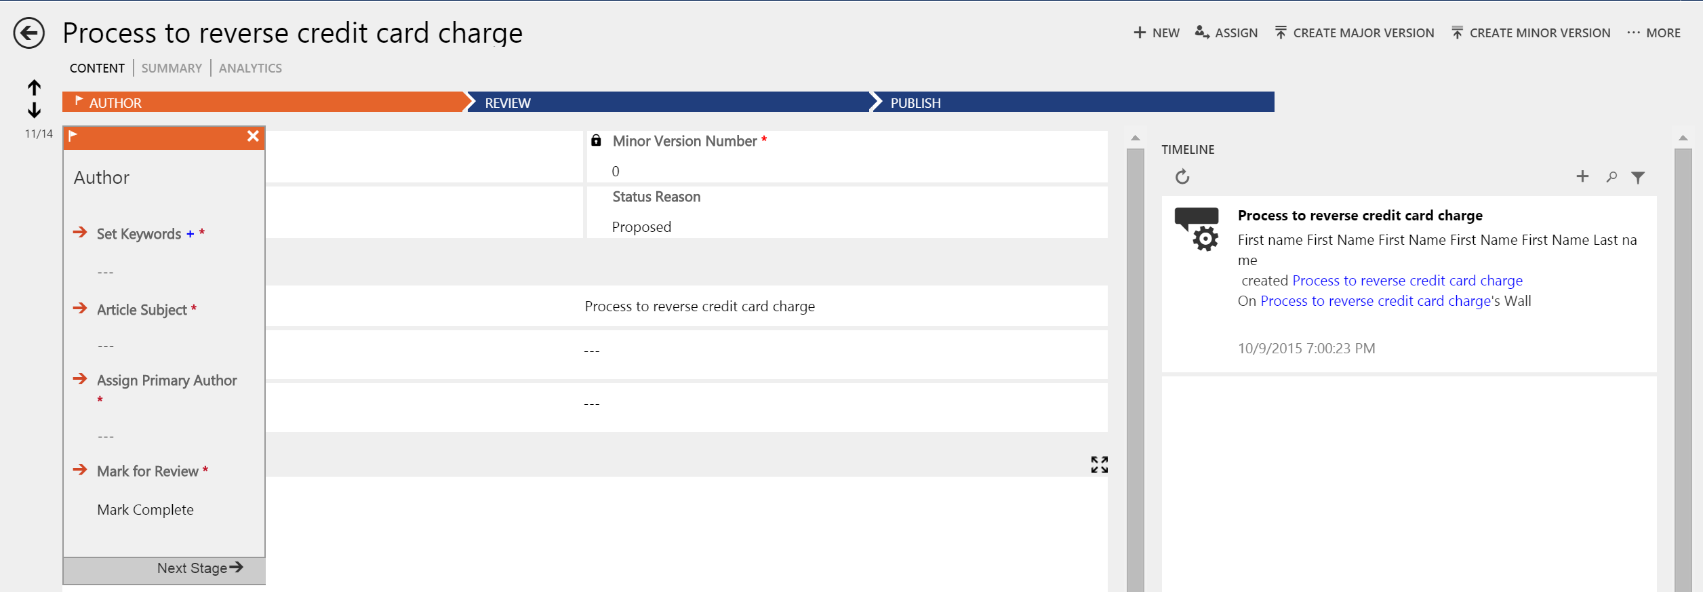Viewport: 1703px width, 592px height.
Task: Expand the PUBLISH process stage
Action: coord(915,103)
